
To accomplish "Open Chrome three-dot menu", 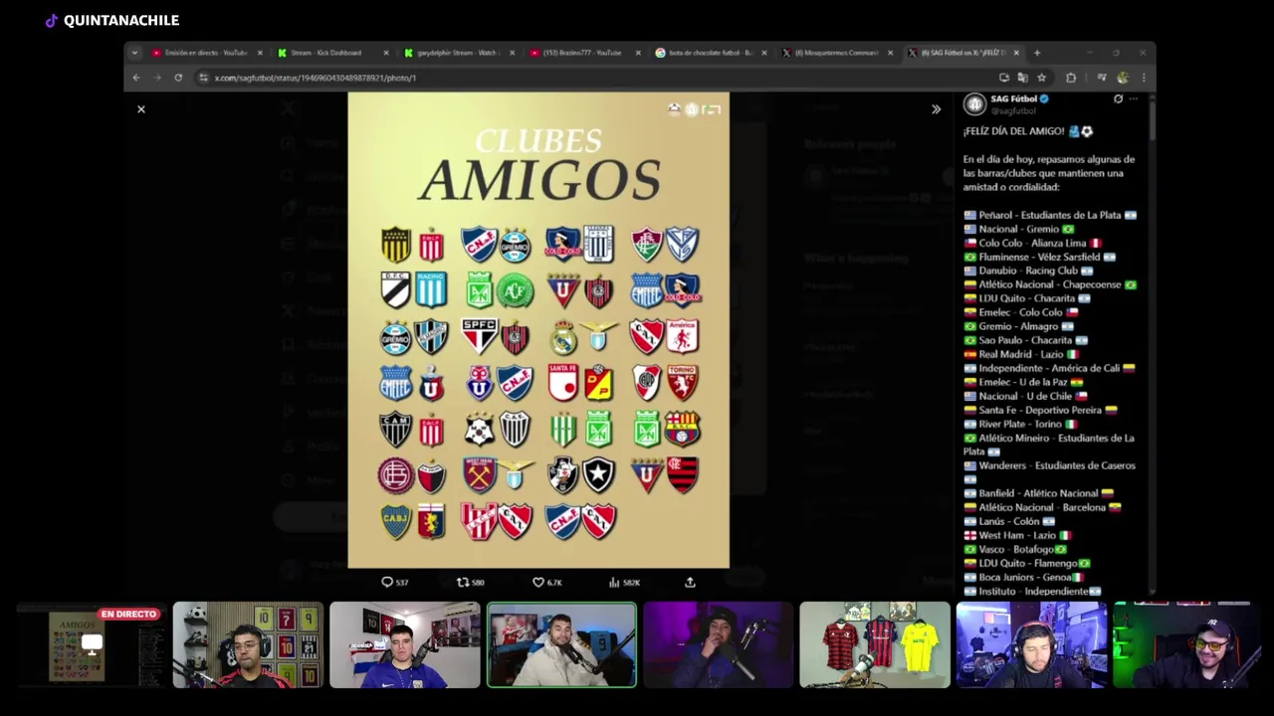I will pos(1144,78).
